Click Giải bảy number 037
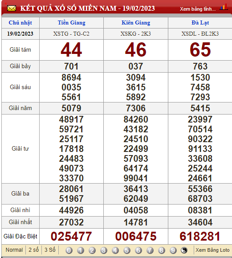The image size is (232, 258). pyautogui.click(x=136, y=66)
